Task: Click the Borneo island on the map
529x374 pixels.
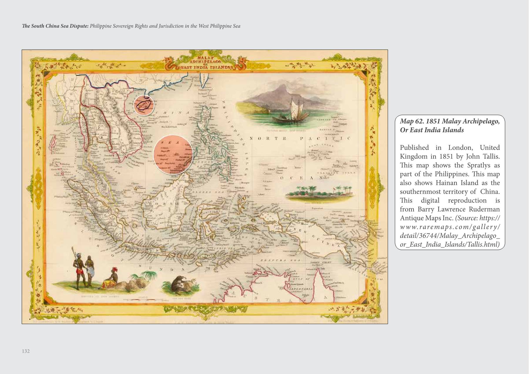Action: coord(167,202)
